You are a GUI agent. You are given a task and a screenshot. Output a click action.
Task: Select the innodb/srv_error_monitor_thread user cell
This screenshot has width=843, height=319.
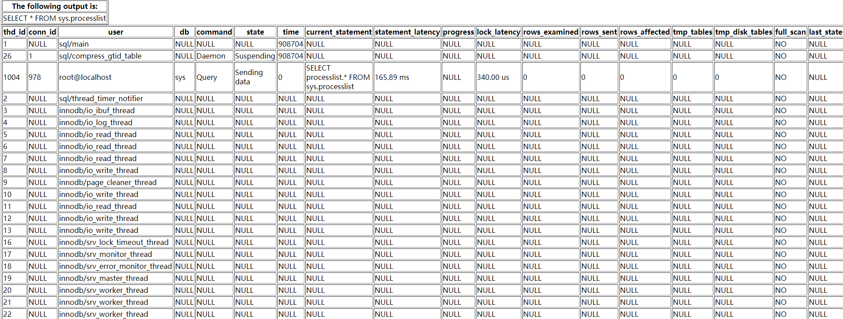[x=116, y=266]
